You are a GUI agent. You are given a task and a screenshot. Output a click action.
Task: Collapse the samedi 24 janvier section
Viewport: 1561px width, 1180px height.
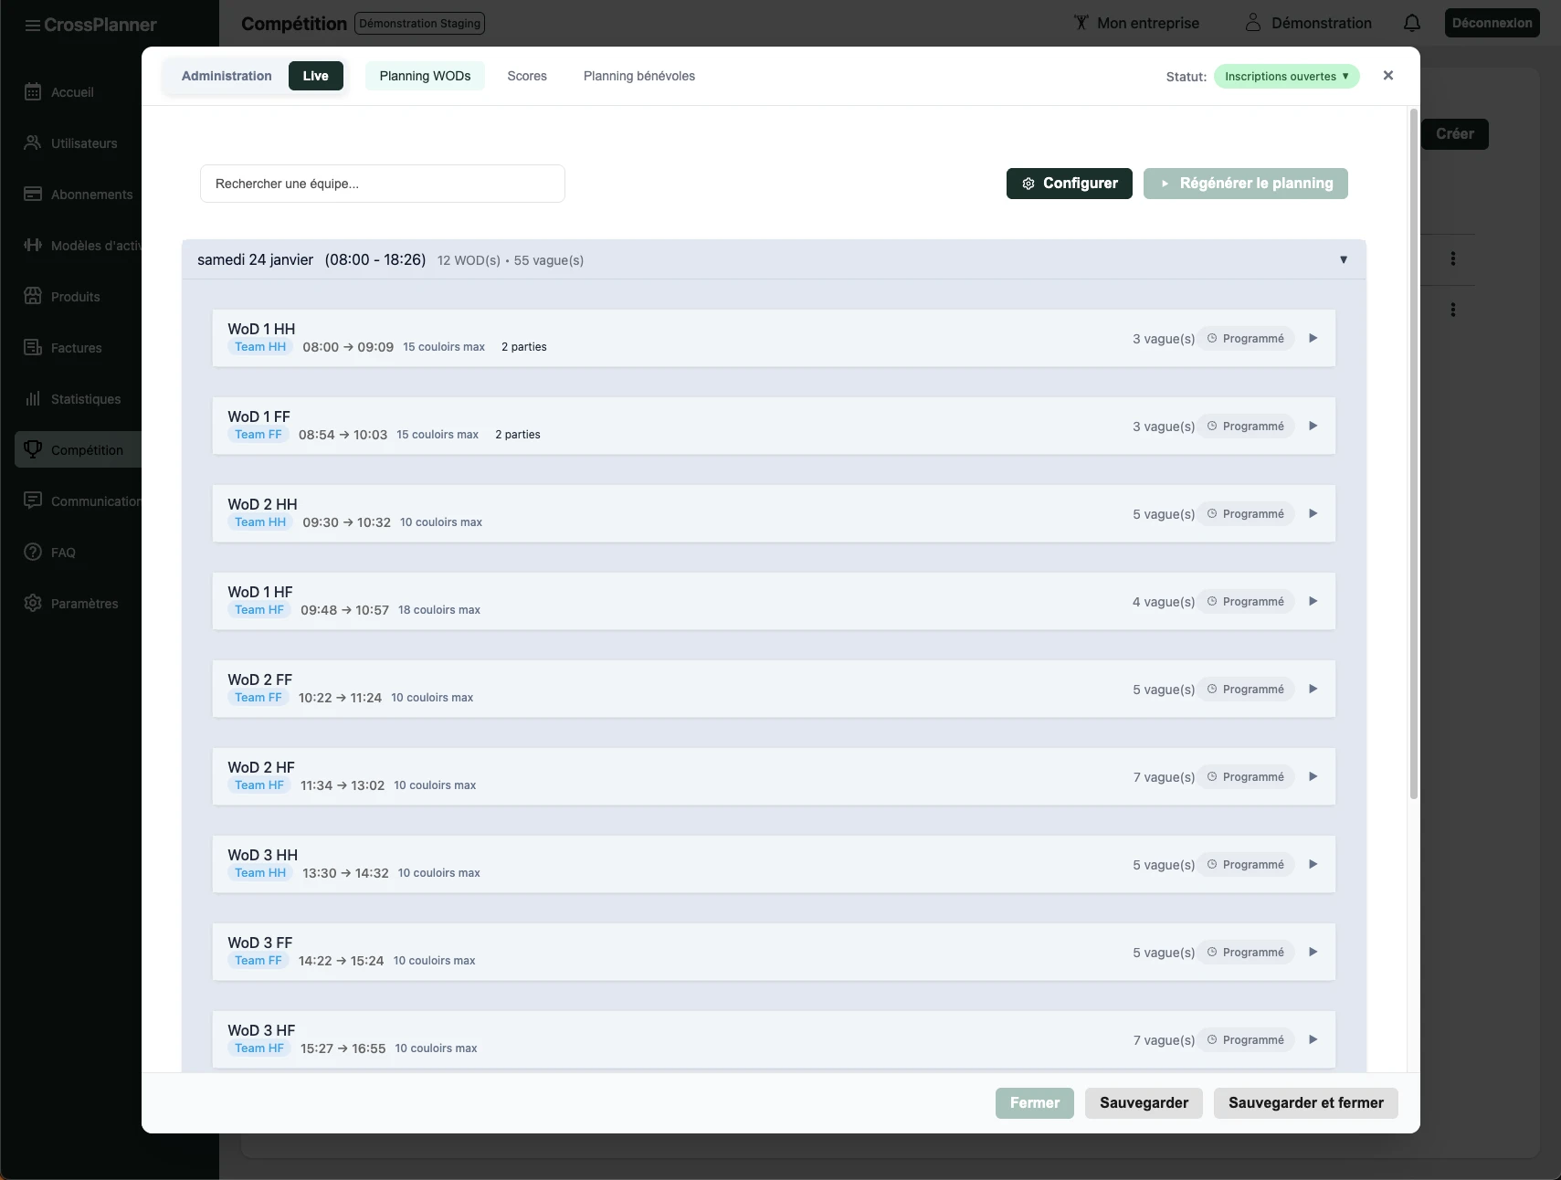click(1343, 259)
